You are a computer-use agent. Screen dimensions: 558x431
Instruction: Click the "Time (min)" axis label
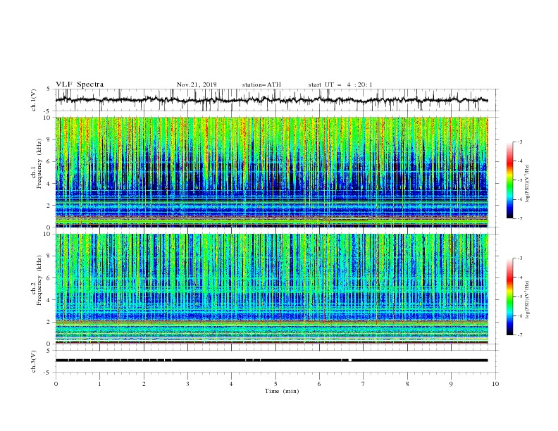pyautogui.click(x=282, y=391)
